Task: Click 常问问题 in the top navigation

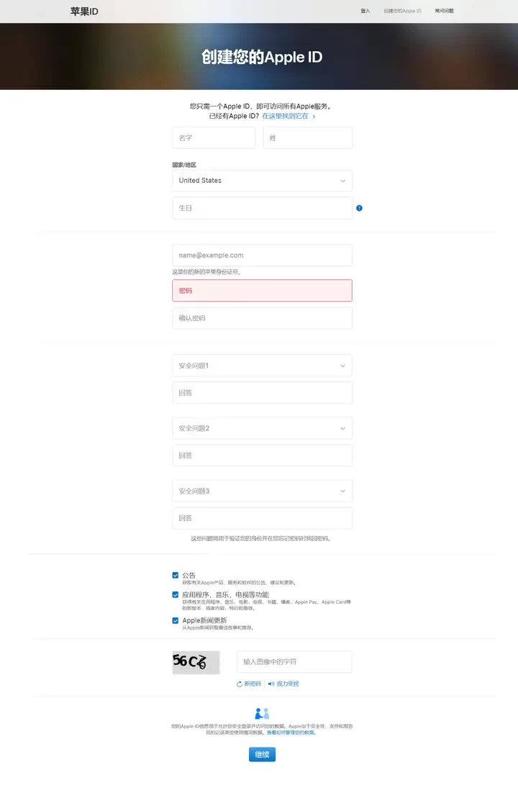Action: [x=444, y=11]
